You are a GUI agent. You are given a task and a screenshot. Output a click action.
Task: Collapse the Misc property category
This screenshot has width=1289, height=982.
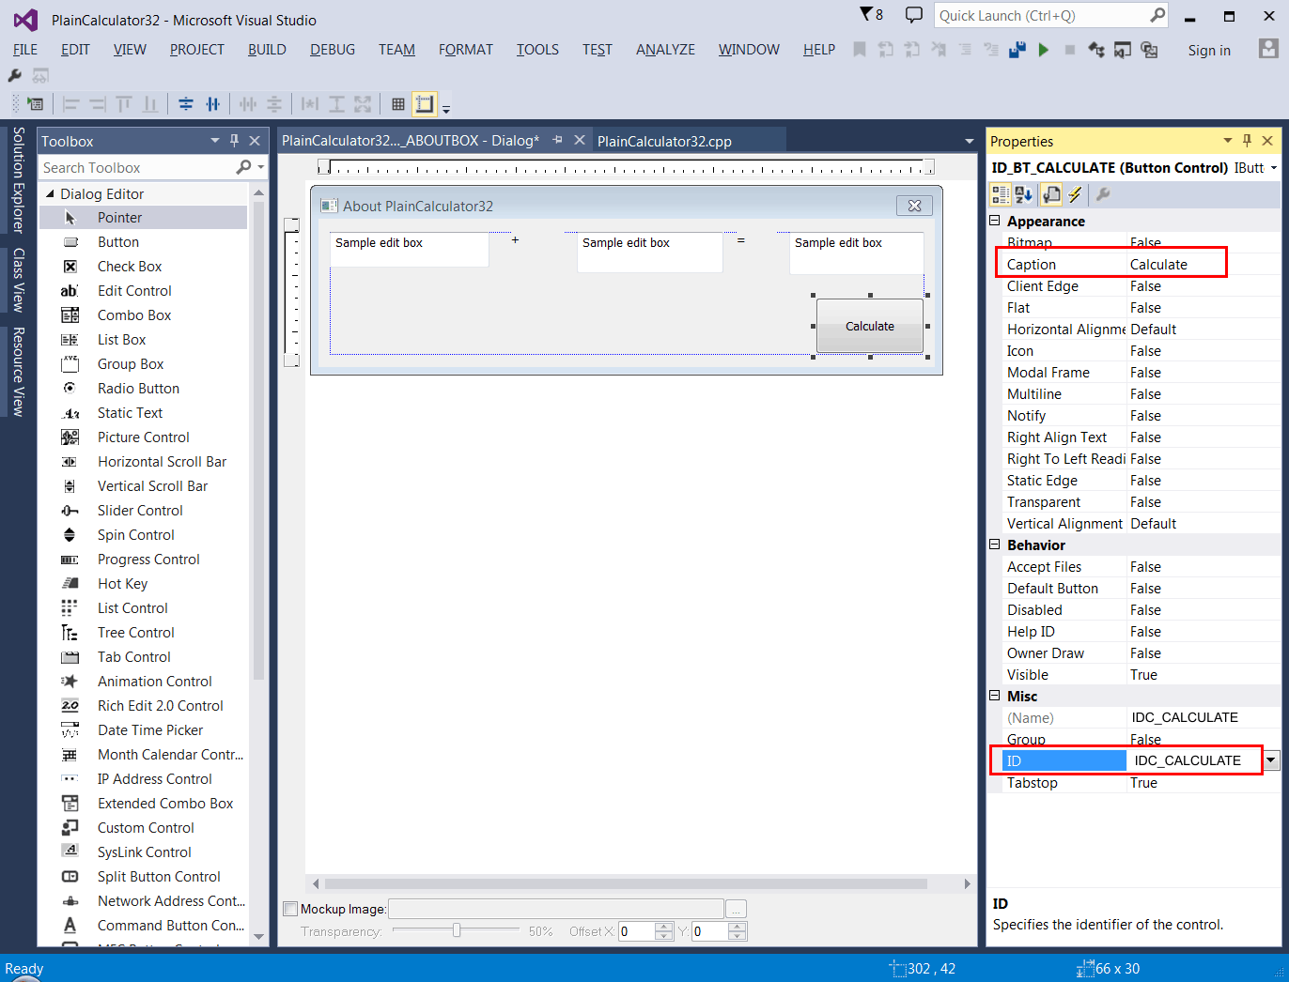(995, 696)
